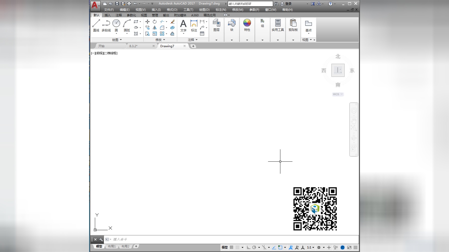Select the Ellipse draw tool
Viewport: 449px width, 252px height.
136,28
